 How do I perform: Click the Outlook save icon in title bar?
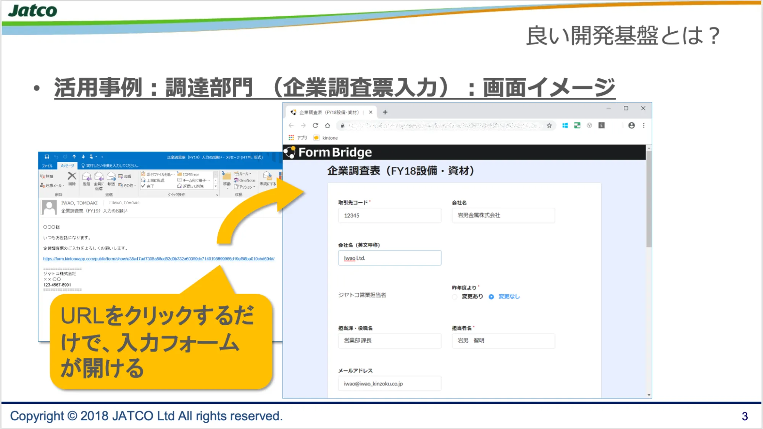tap(47, 156)
